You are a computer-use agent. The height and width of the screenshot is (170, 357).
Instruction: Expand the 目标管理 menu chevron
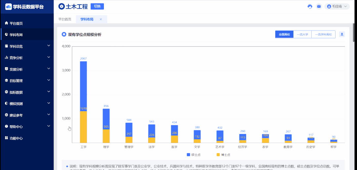point(49,80)
